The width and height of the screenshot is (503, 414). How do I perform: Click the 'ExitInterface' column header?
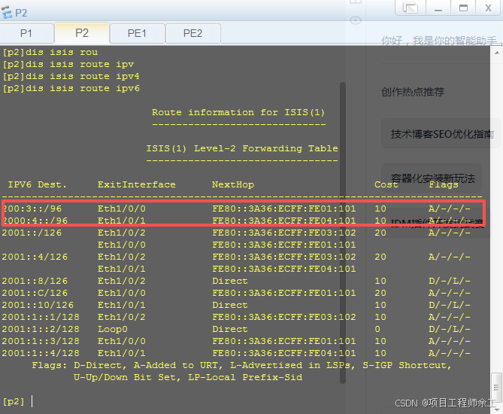click(x=137, y=184)
